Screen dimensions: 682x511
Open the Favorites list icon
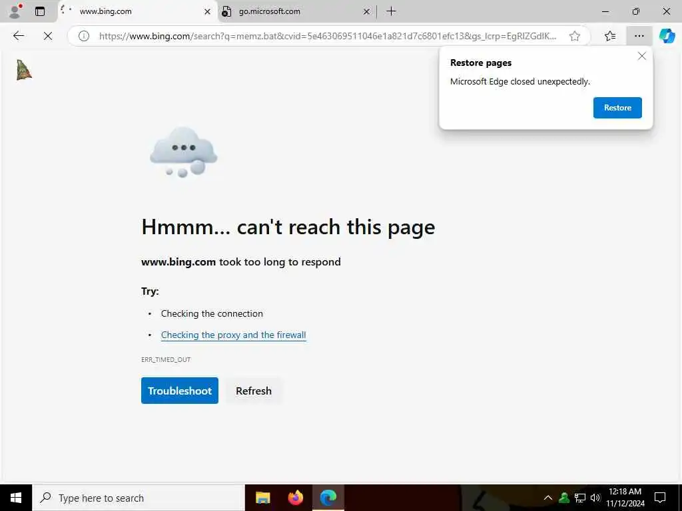[x=610, y=36]
